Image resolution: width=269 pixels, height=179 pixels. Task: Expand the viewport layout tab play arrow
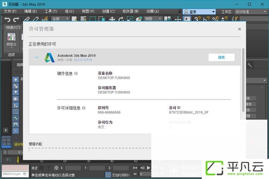coord(6,130)
